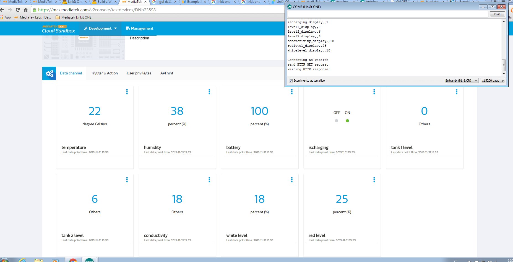Click the Invia send button in COM3 window
Viewport: 513px width, 262px height.
pos(497,14)
